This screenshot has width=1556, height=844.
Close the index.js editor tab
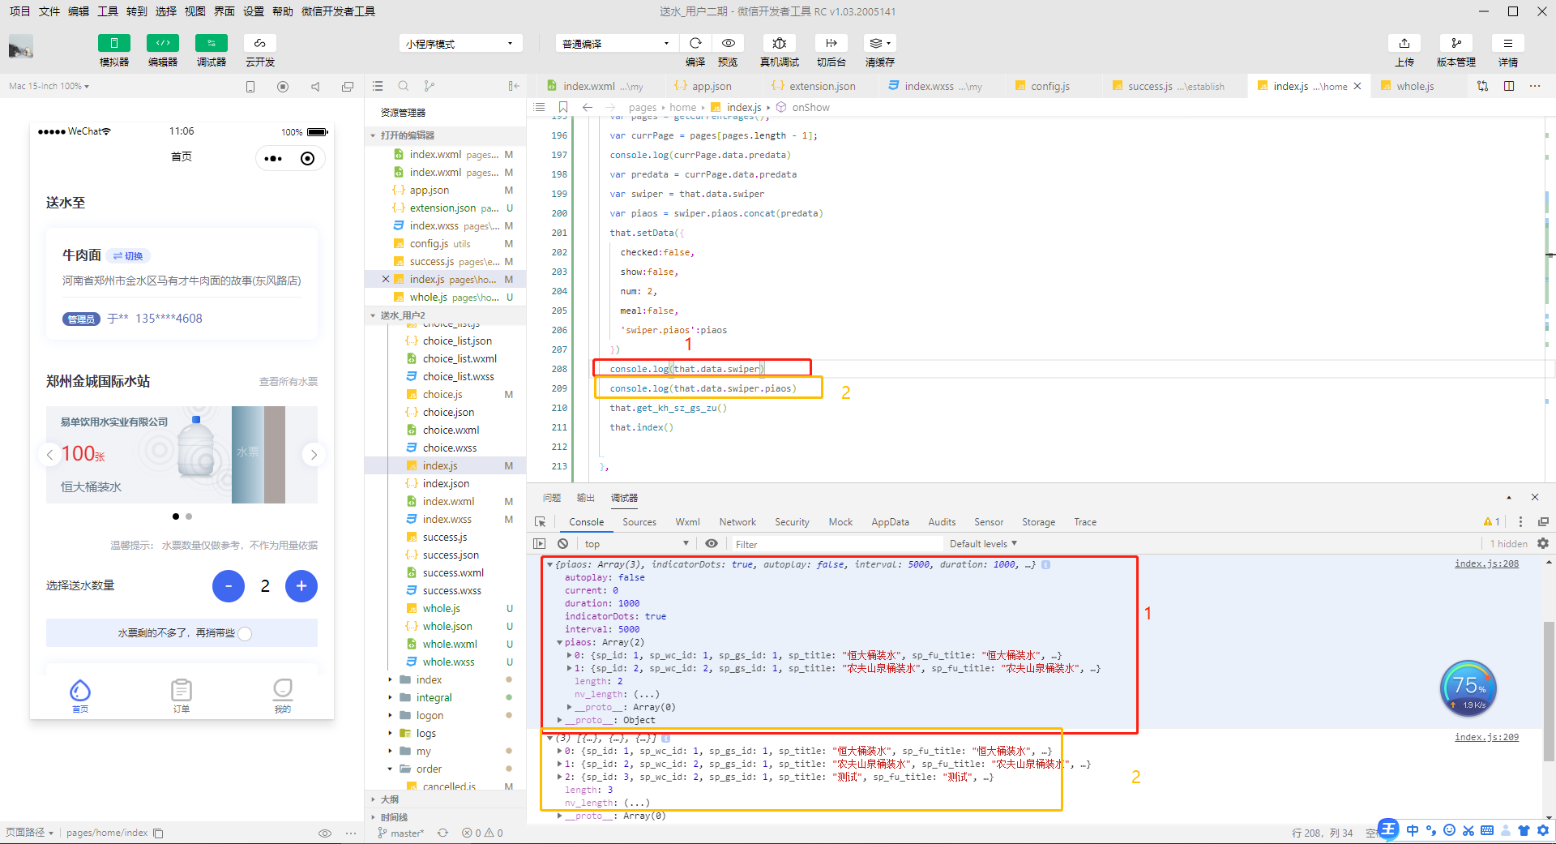pos(1357,86)
